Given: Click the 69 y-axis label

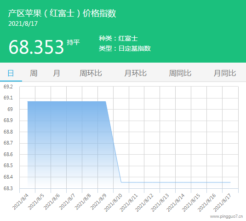Looking at the screenshot, I should click(10, 109).
